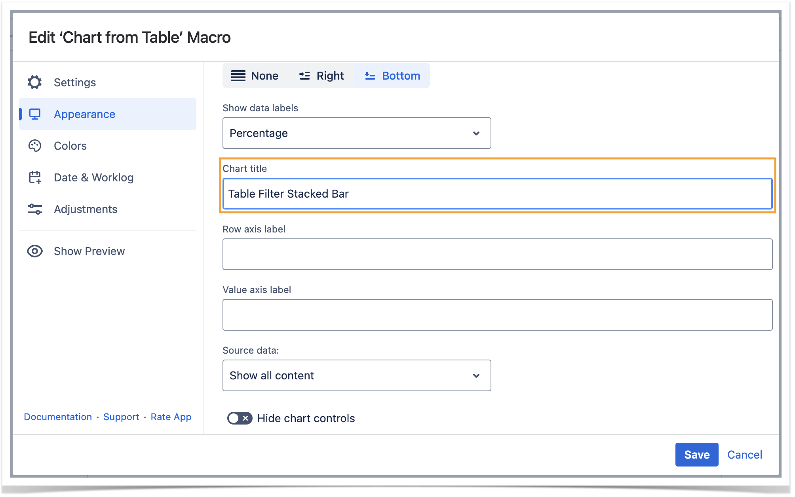The width and height of the screenshot is (795, 497).
Task: Focus the Row axis label field
Action: 497,254
